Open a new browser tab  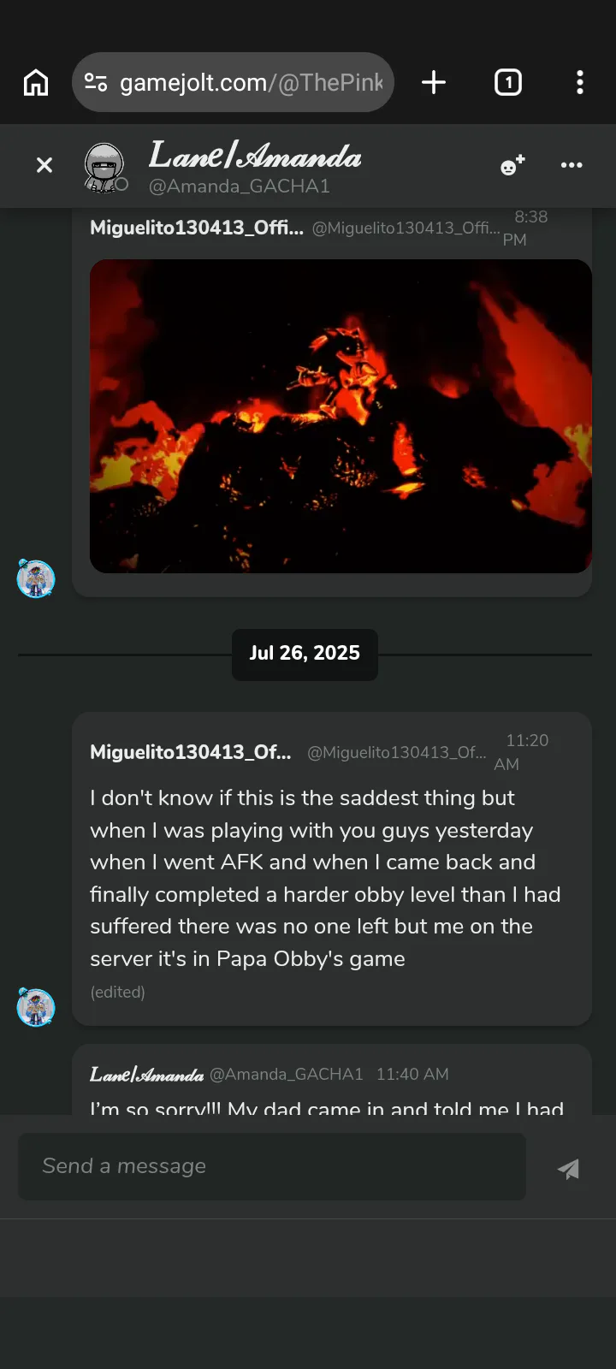[x=434, y=82]
